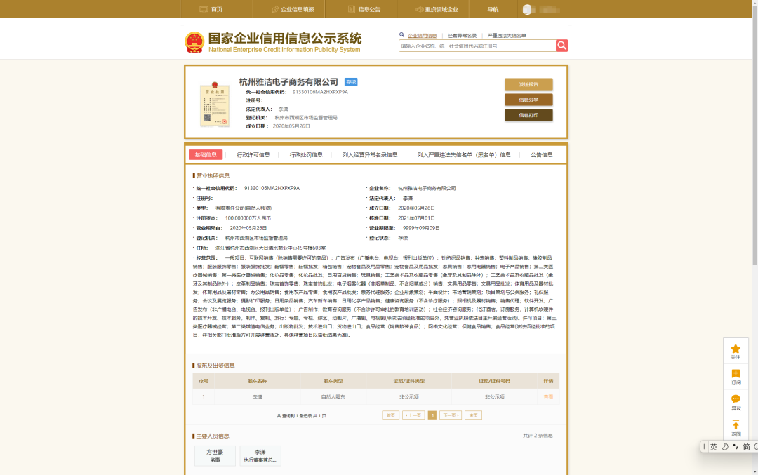Switch to the 基础信息 tab
This screenshot has height=475, width=758.
click(206, 154)
